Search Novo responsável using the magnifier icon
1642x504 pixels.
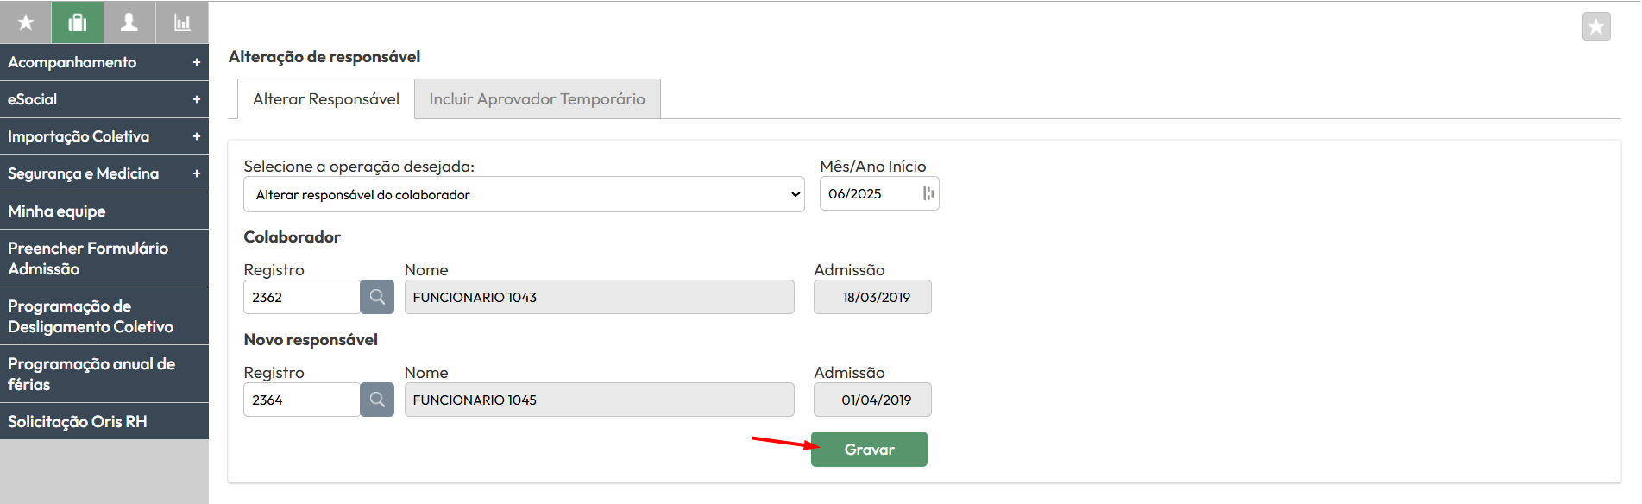click(377, 400)
